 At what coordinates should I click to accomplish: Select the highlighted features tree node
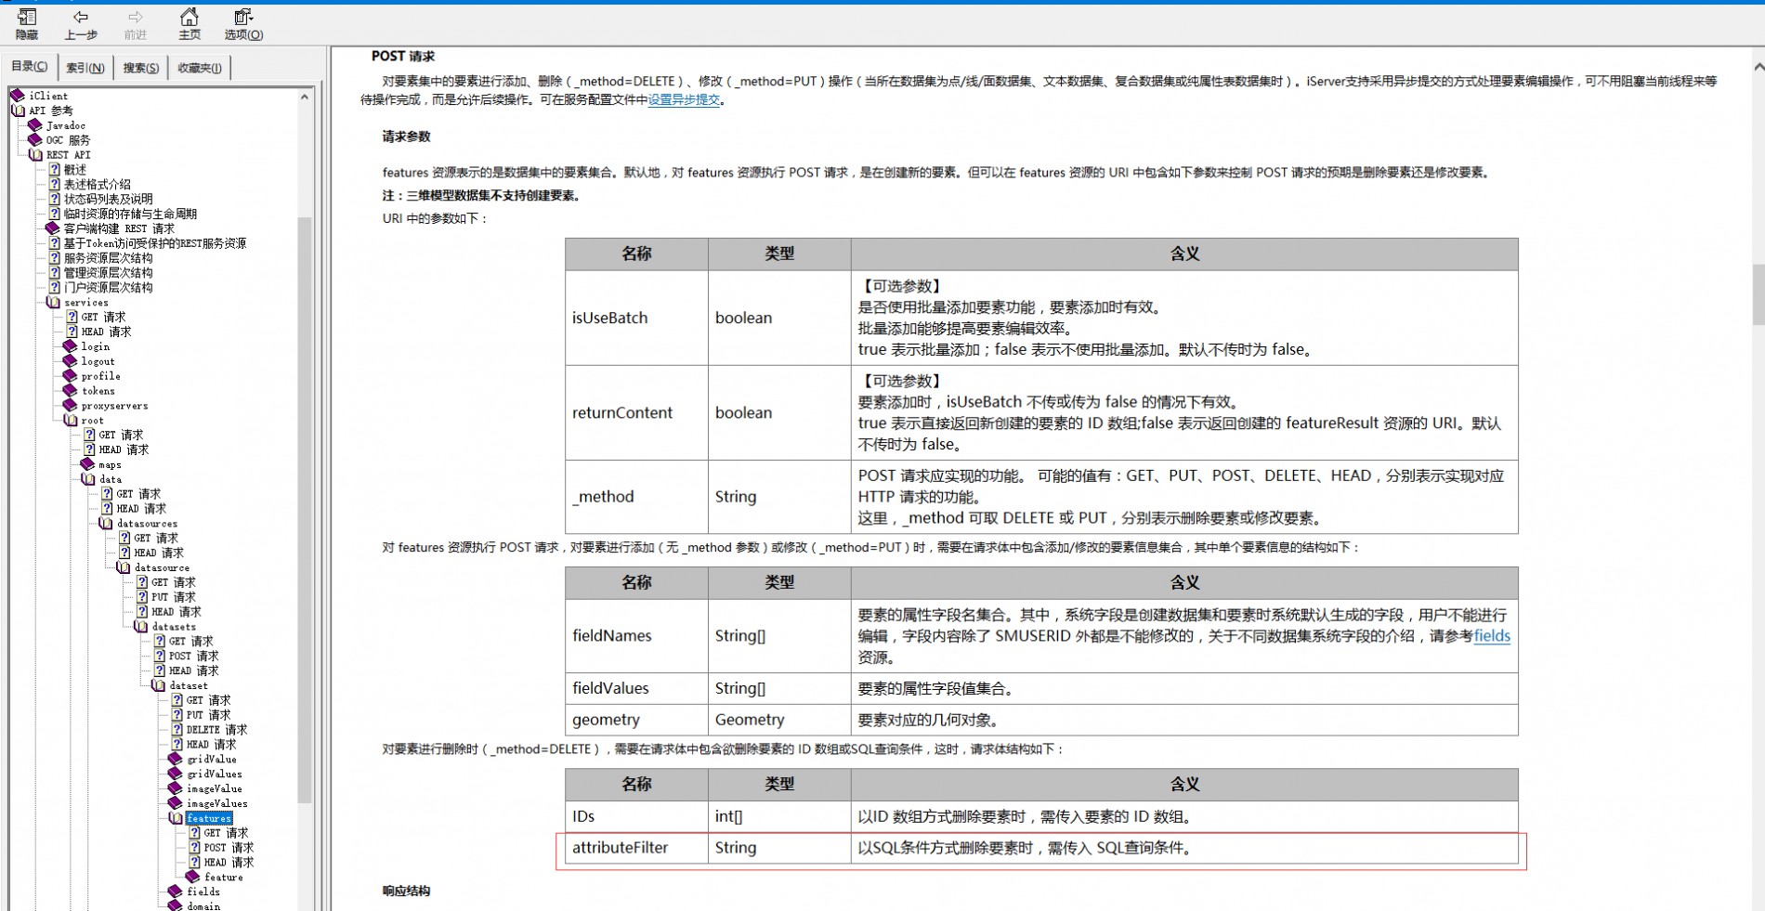click(x=209, y=818)
